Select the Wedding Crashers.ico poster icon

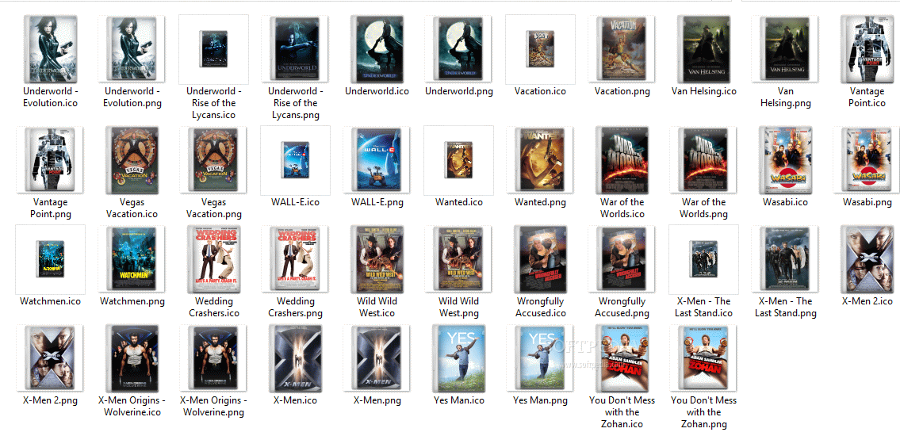click(x=213, y=258)
